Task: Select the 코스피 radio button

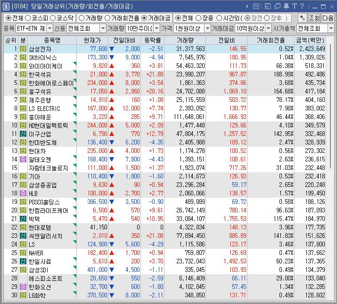Action: tap(28, 18)
